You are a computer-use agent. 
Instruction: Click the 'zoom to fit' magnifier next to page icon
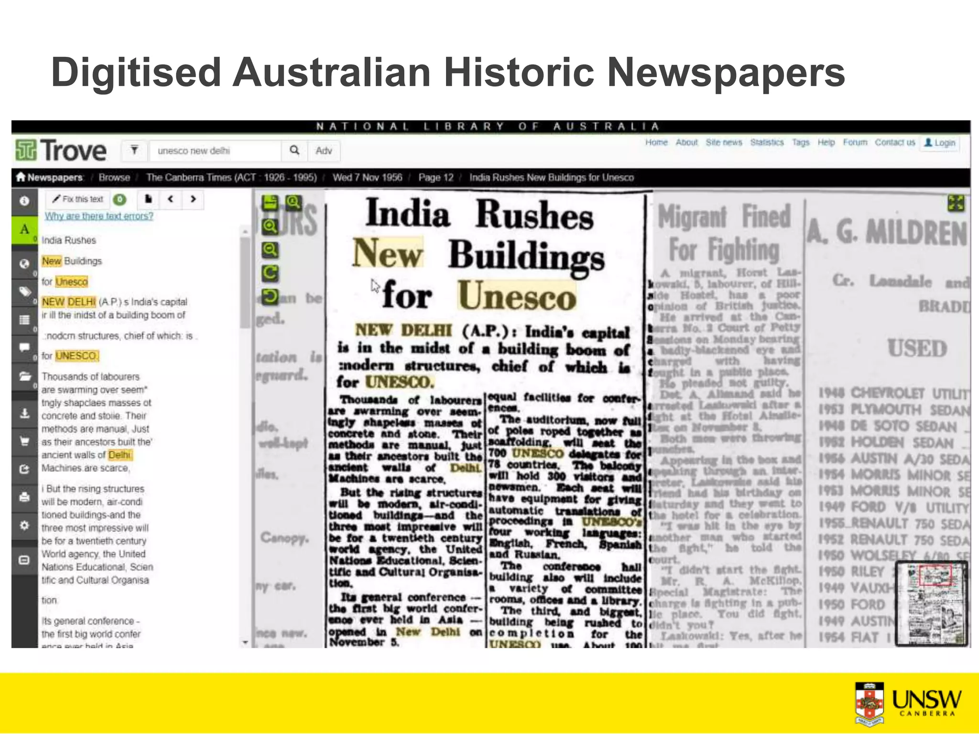pos(294,203)
